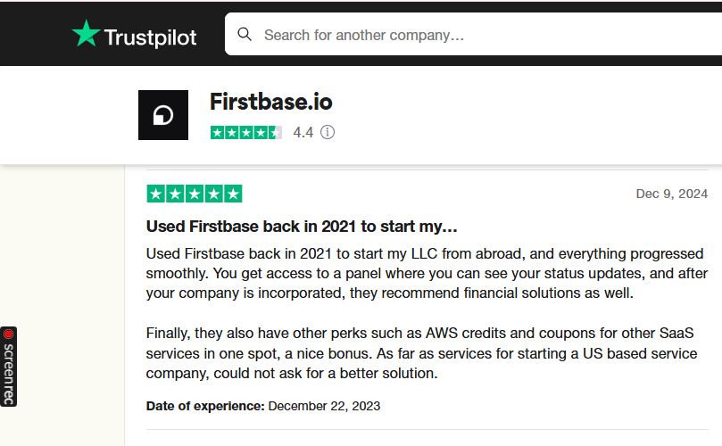Click the red record dot on screenrec widget
The height and width of the screenshot is (446, 722).
tap(8, 334)
